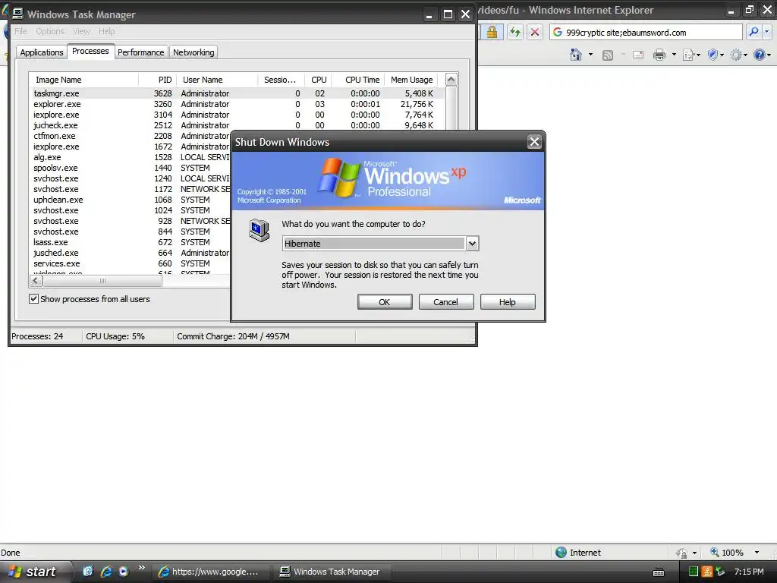This screenshot has height=583, width=777.
Task: Click the Task Manager title bar icon
Action: click(17, 14)
